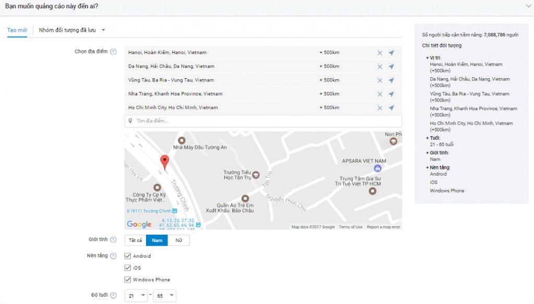Click the Tìm địa điểm search field
Viewport: 534px width, 304px height.
point(263,121)
